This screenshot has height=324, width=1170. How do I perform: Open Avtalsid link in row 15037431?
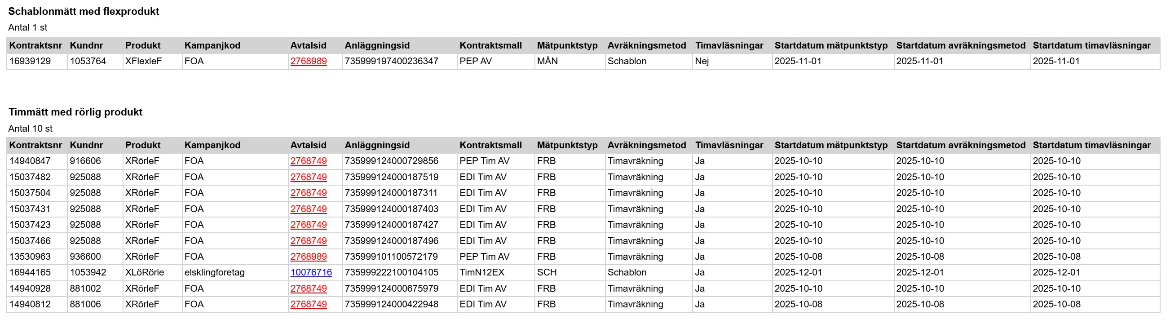(309, 209)
